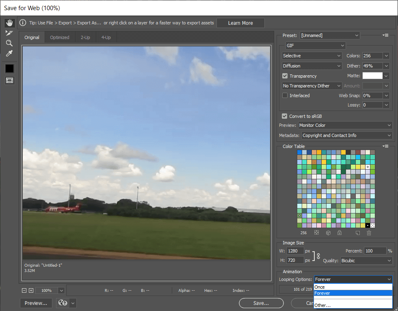Switch to the Optimized tab
This screenshot has height=311, width=398.
pyautogui.click(x=60, y=37)
